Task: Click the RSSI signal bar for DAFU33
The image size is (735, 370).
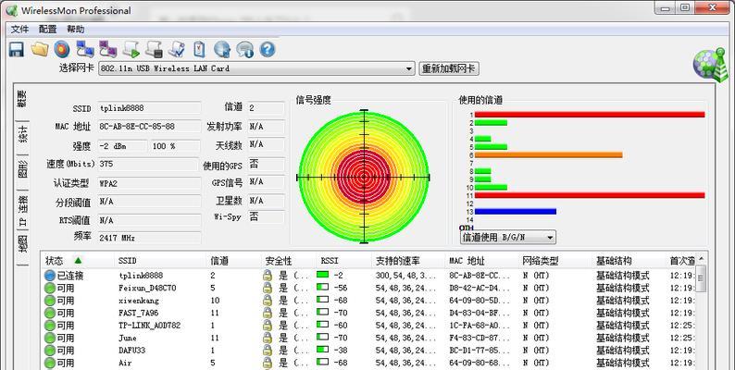Action: 322,350
